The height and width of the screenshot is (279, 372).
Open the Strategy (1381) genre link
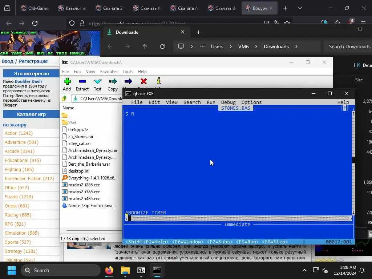pyautogui.click(x=21, y=251)
